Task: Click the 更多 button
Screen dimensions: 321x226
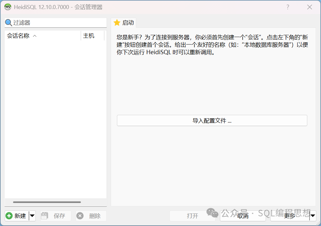Action: pos(289,216)
